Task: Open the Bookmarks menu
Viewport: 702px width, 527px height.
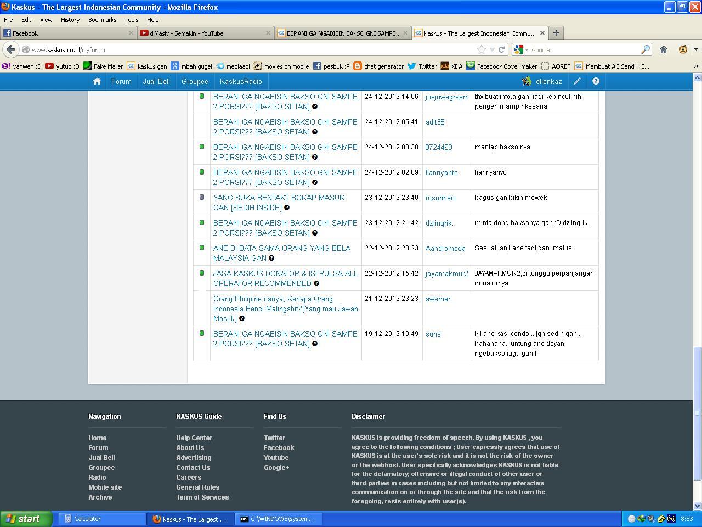Action: (102, 20)
